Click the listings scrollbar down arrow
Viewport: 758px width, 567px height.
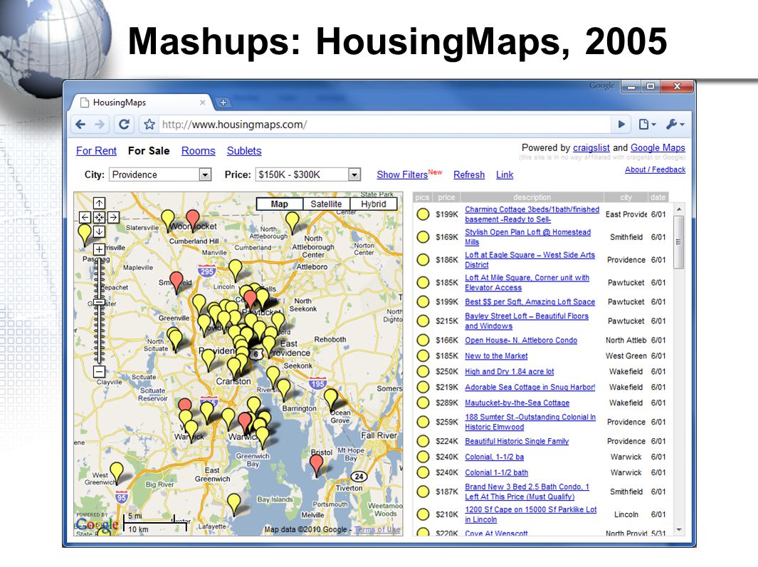pos(679,530)
